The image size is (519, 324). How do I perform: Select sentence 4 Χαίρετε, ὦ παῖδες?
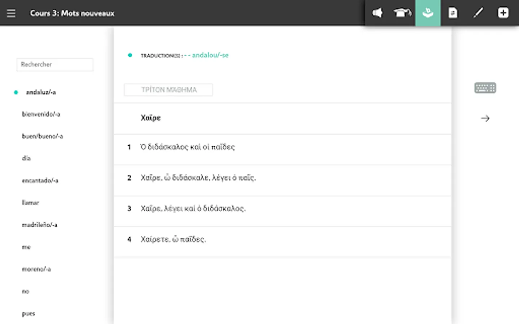point(283,242)
